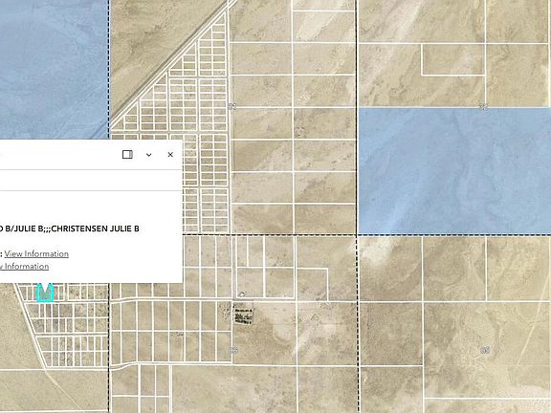551x413 pixels.
Task: Select the small developed lot with buildings
Action: (x=243, y=315)
